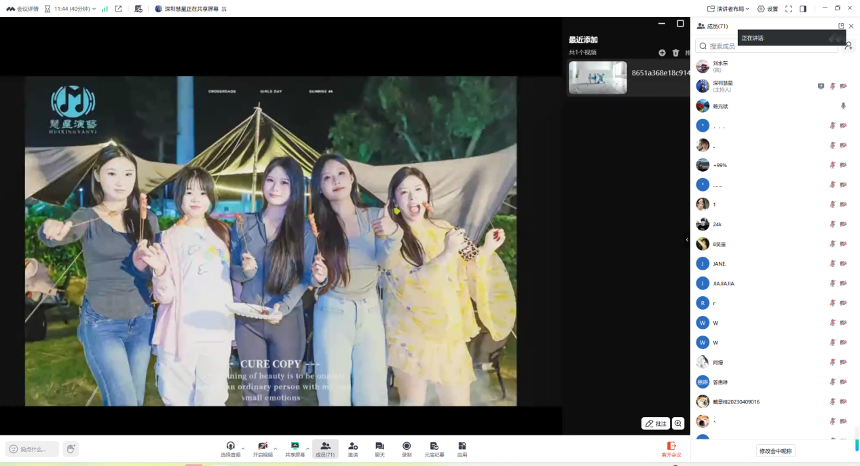Click the 修改会中昵称 button
860x466 pixels.
[777, 451]
